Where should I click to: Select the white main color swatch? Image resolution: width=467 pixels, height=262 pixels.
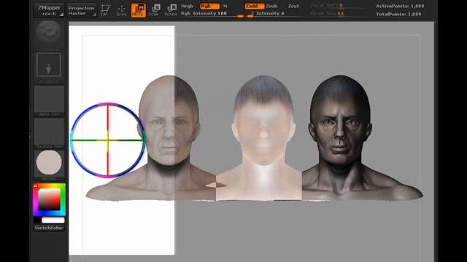click(x=53, y=220)
